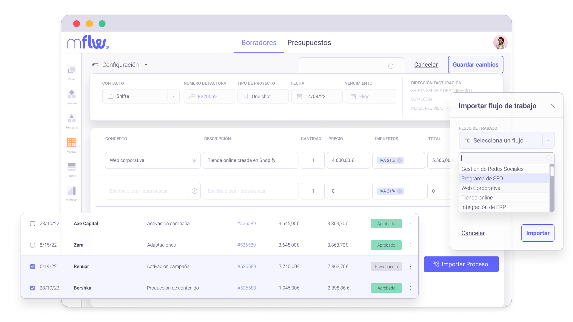Click the Guardar cambios button

(x=475, y=64)
